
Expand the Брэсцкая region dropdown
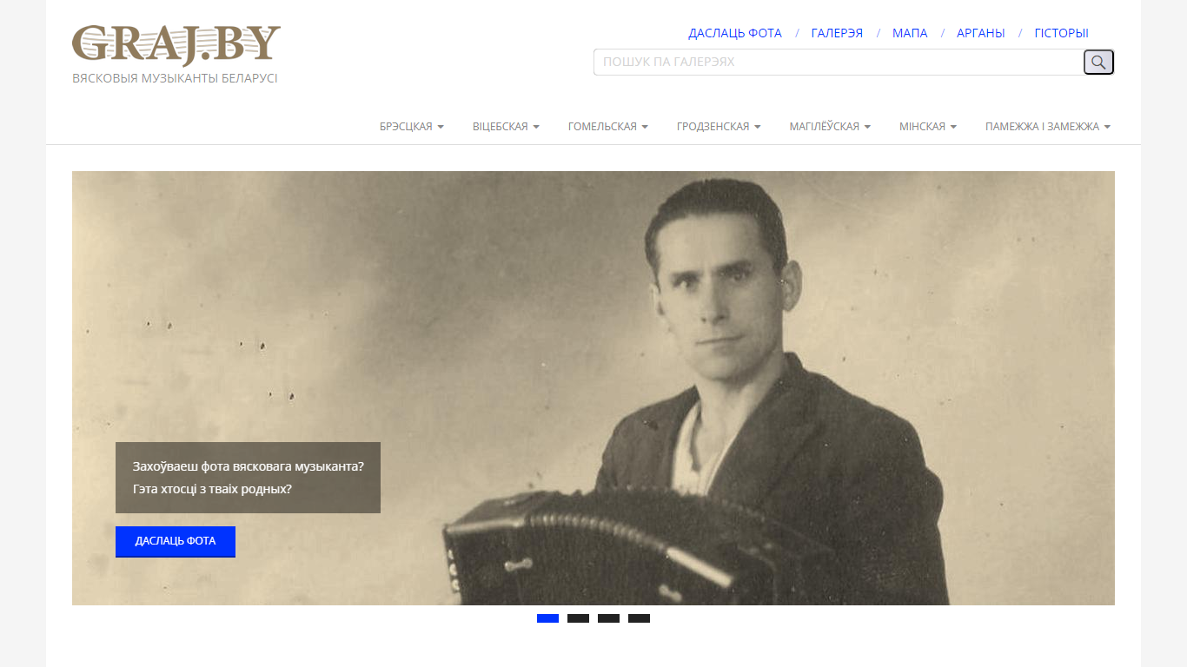click(412, 127)
